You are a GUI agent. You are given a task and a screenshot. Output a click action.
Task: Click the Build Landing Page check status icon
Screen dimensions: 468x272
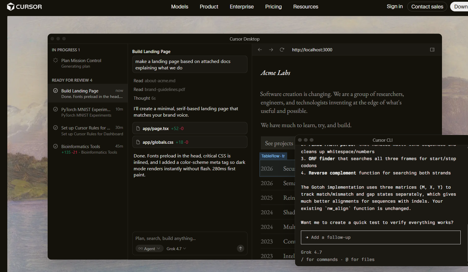[x=56, y=91]
